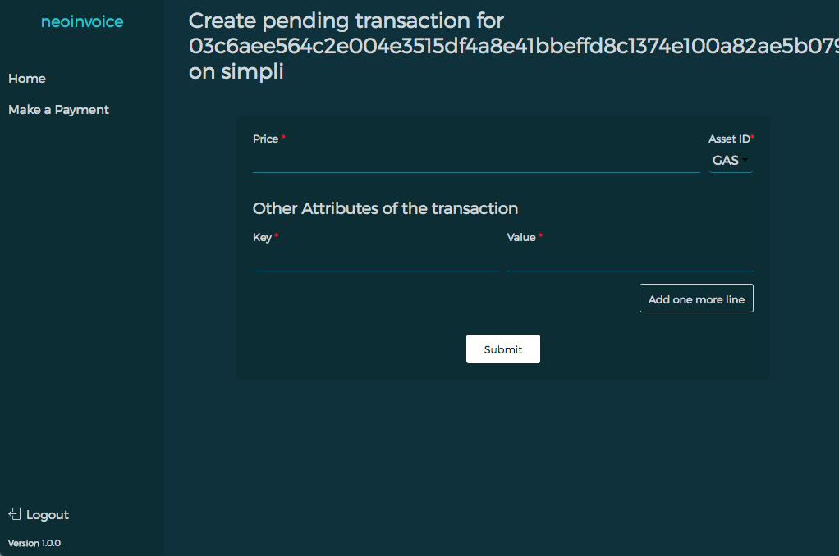This screenshot has width=839, height=556.
Task: Click the Logout text link
Action: 48,515
